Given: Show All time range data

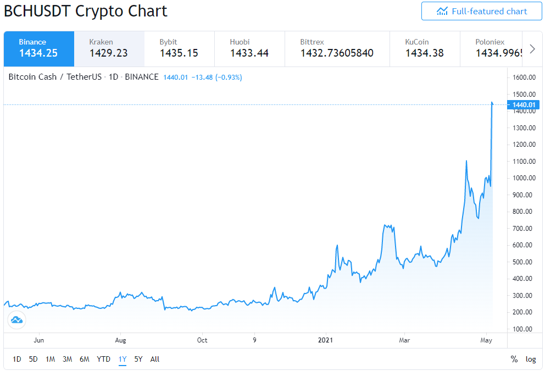Looking at the screenshot, I should (155, 360).
